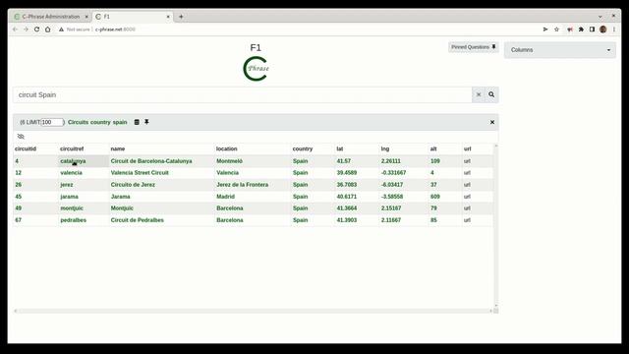
Task: Click the circuitid 67 cell
Action: (18, 220)
